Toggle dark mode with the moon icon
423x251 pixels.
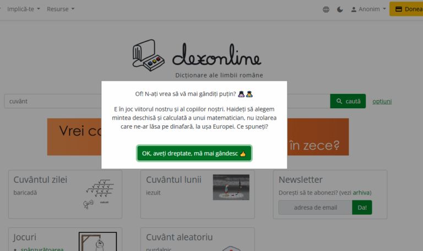coord(340,9)
